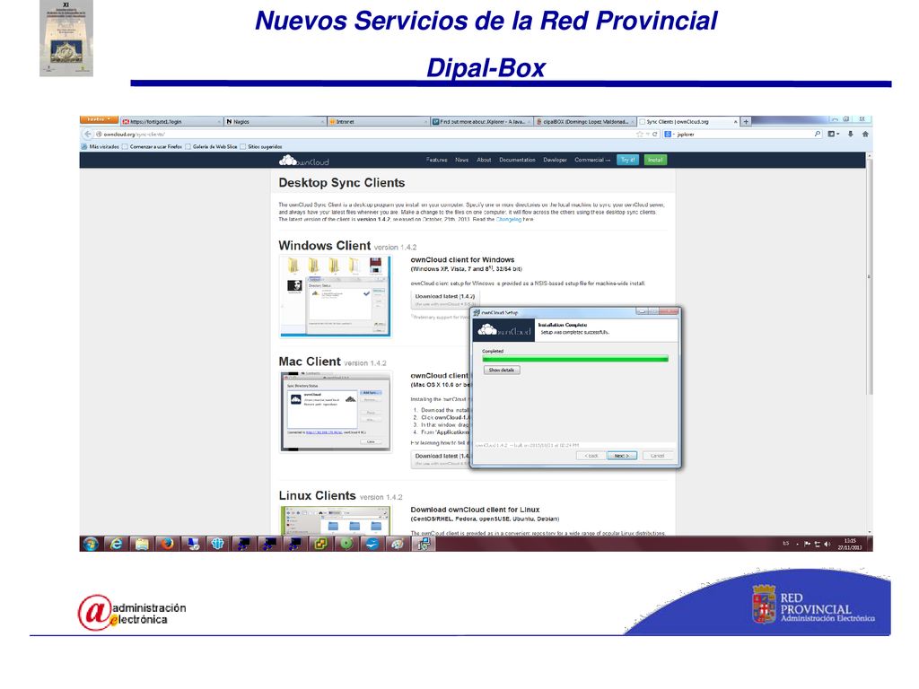Open the Sitios sugeridos bookmark

pyautogui.click(x=261, y=146)
